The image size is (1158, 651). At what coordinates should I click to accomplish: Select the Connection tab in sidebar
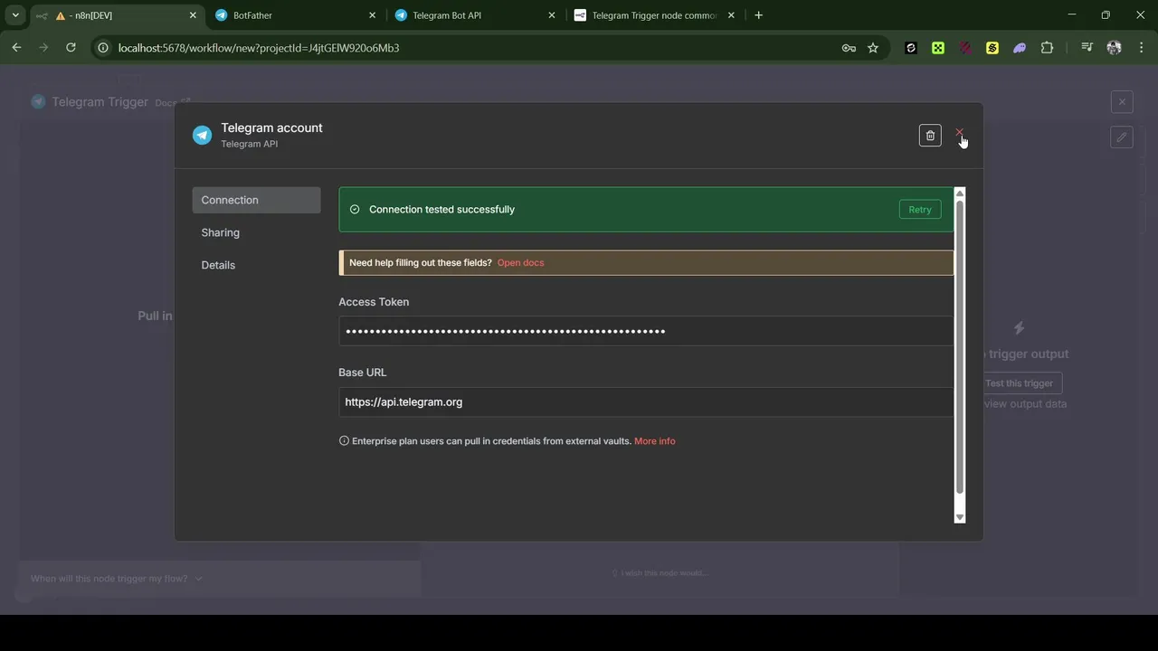pos(256,201)
